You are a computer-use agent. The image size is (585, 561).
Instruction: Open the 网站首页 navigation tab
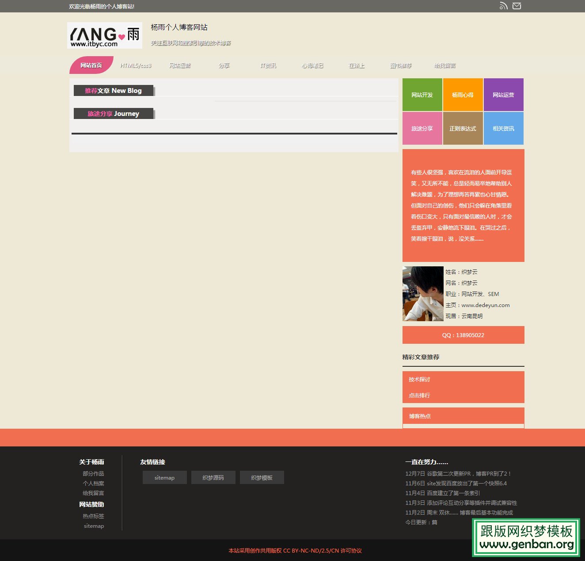pos(91,65)
